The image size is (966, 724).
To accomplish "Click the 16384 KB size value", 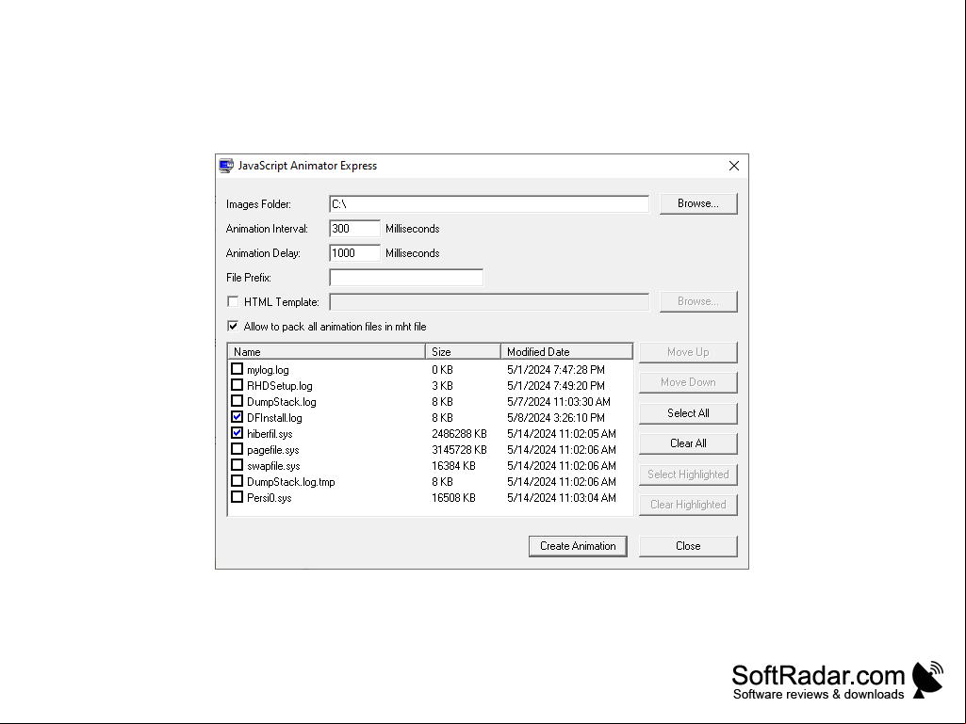I will coord(453,466).
